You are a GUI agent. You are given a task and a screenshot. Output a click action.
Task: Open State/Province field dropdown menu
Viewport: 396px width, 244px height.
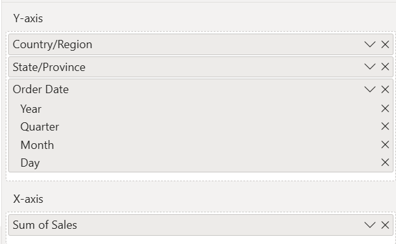[x=370, y=67]
